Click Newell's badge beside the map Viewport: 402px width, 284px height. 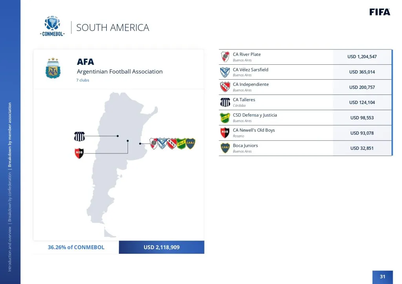click(x=79, y=153)
